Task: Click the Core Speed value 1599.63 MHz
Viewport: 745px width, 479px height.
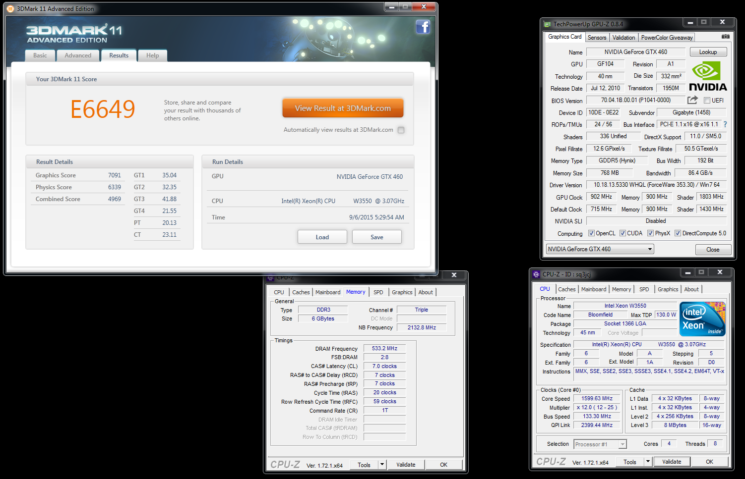Action: [597, 399]
